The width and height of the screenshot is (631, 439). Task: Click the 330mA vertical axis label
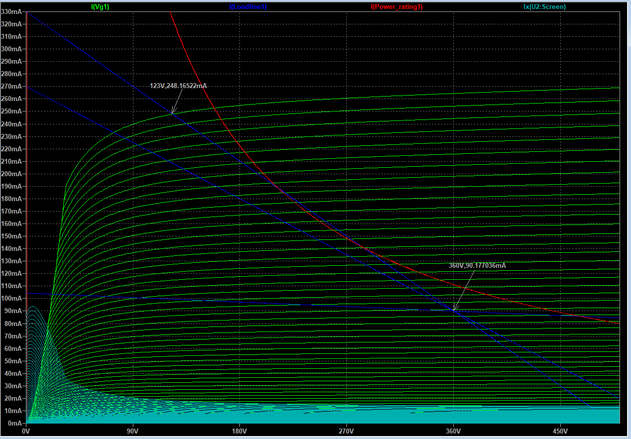coord(12,11)
